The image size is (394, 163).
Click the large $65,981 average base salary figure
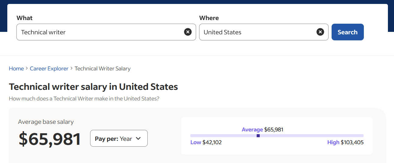[x=50, y=139]
